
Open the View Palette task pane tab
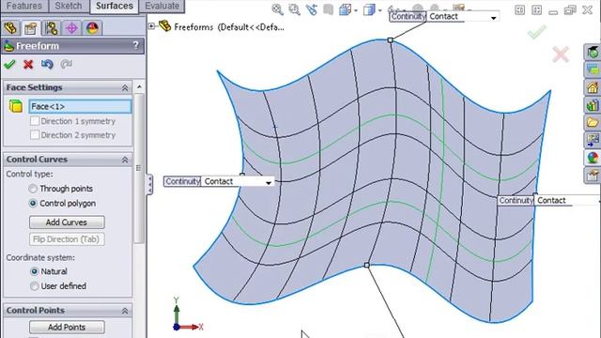click(x=593, y=140)
